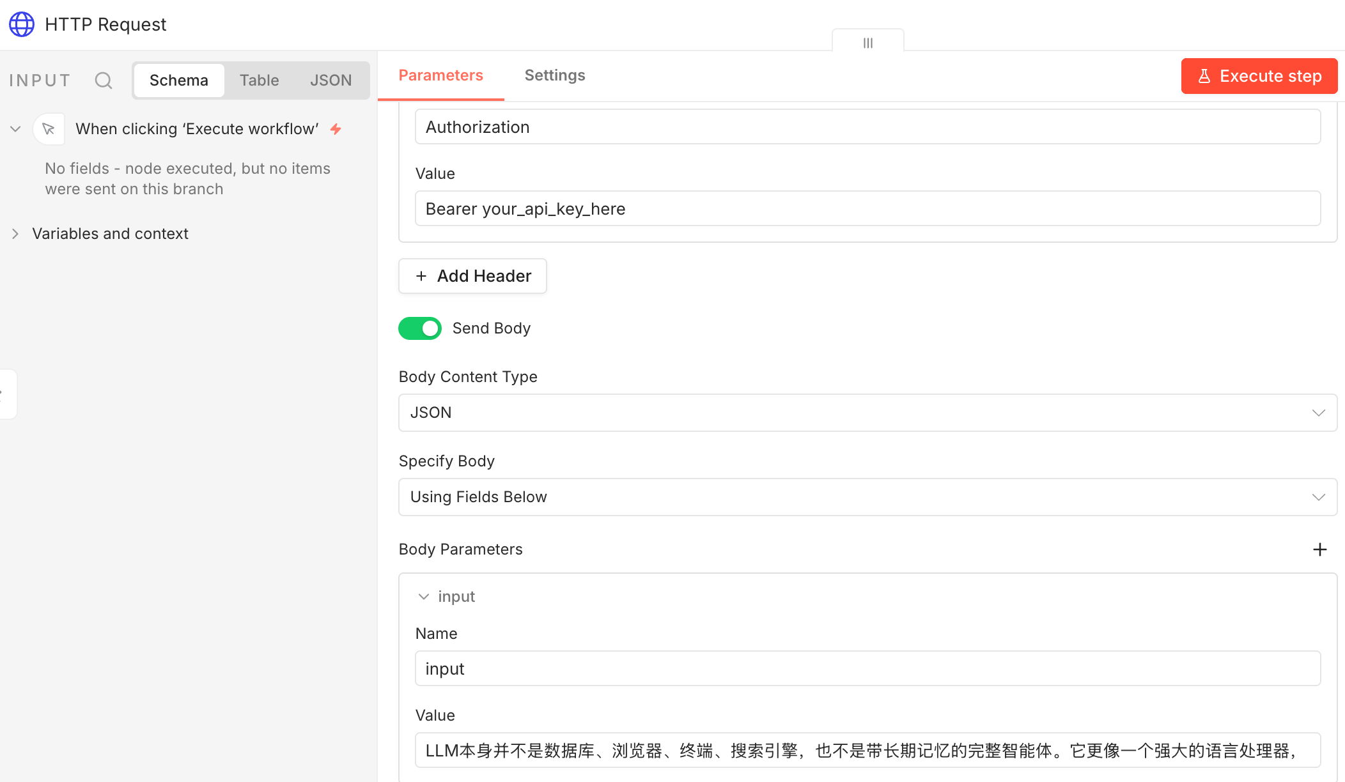Image resolution: width=1345 pixels, height=782 pixels.
Task: Switch to Table view
Action: pos(260,80)
